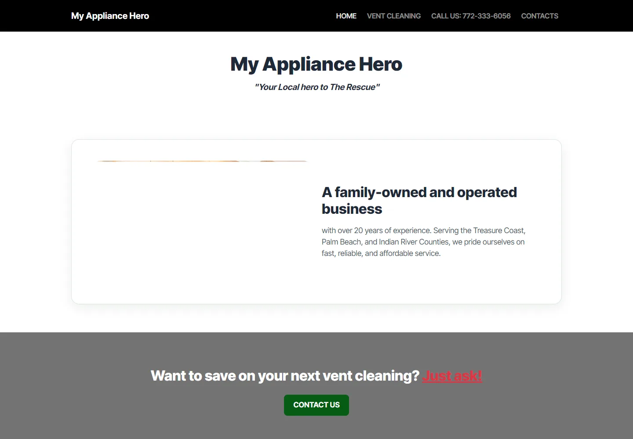This screenshot has width=633, height=439.
Task: Follow the red Just ask! link
Action: [x=452, y=376]
